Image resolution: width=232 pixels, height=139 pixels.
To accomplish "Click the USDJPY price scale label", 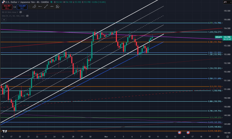I will point(218,37).
